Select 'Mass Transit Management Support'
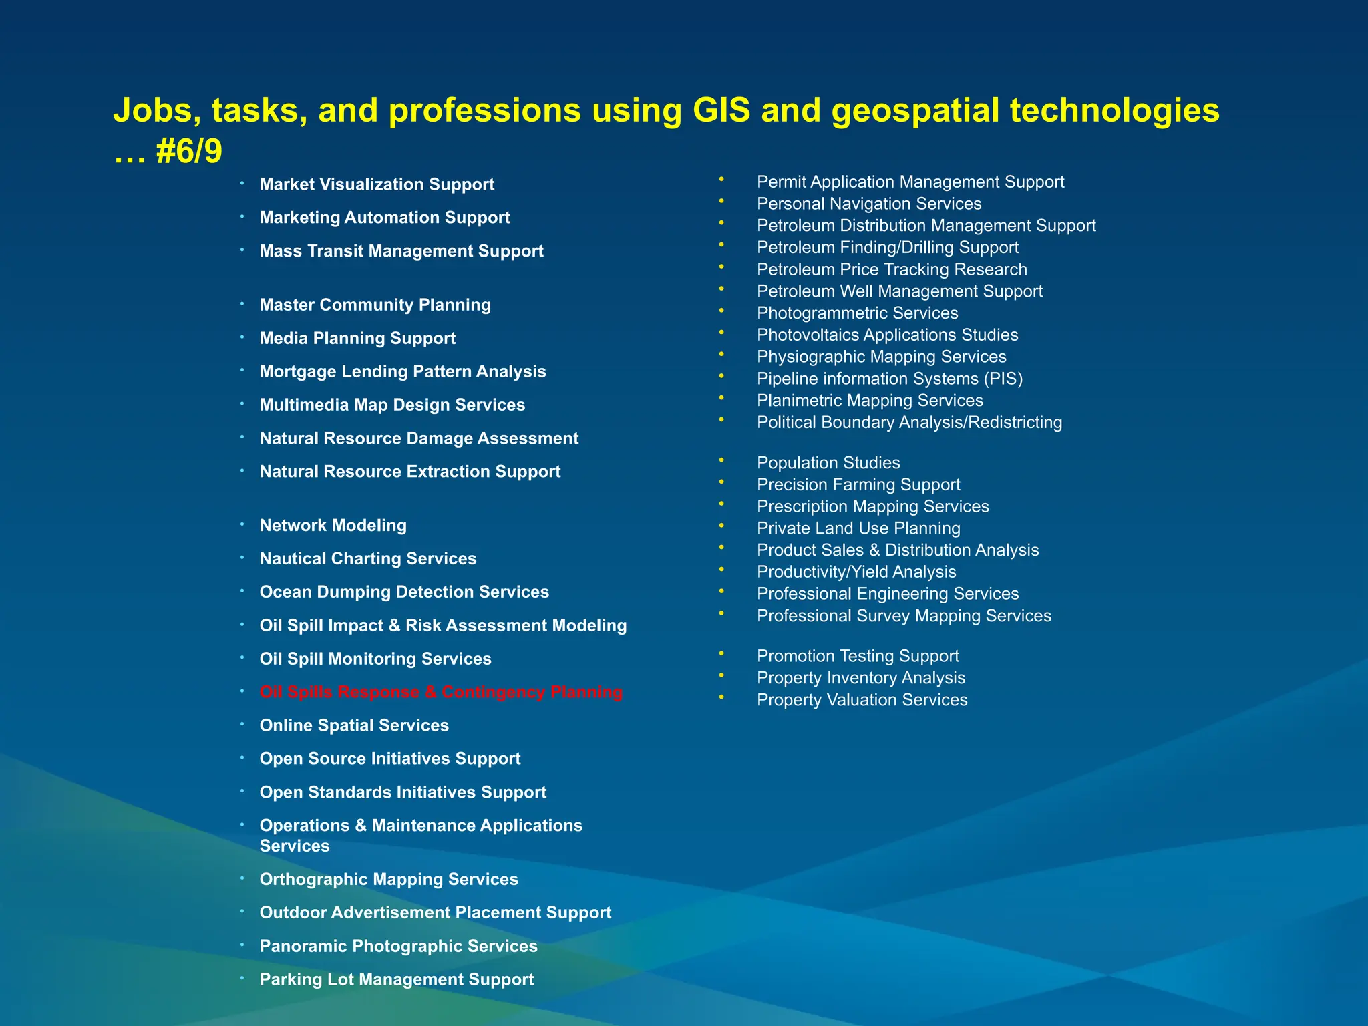 click(x=401, y=251)
